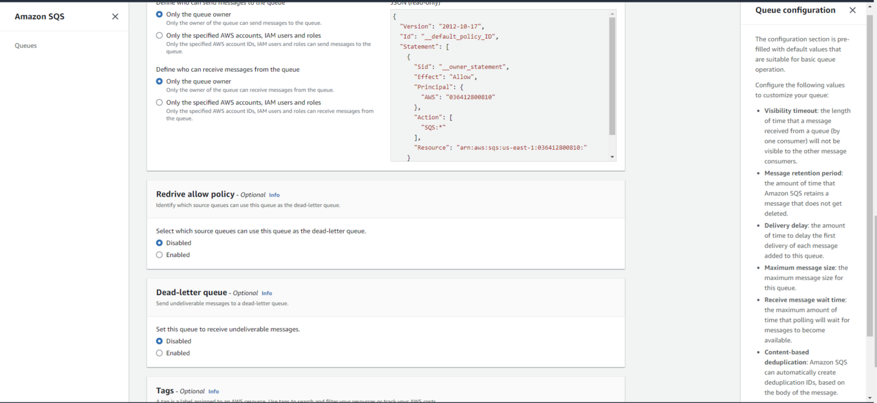This screenshot has height=403, width=877.
Task: Click the JSON policy scroll up arrow
Action: click(612, 13)
